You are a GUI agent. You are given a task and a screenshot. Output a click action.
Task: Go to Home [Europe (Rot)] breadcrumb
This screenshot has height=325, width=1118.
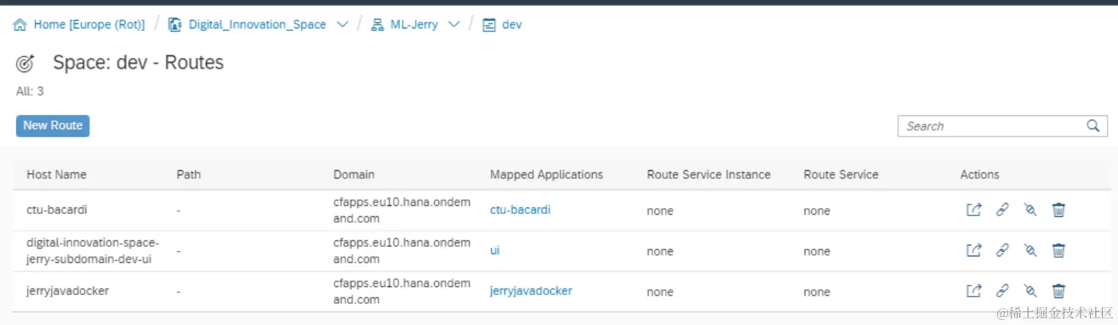coord(88,25)
